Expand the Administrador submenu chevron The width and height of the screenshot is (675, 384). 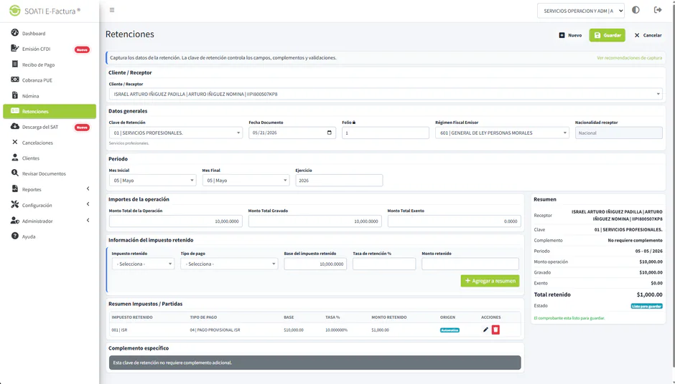(x=88, y=221)
